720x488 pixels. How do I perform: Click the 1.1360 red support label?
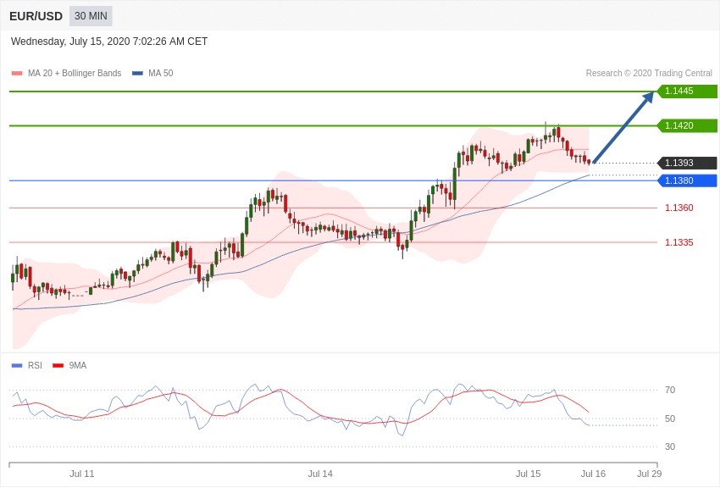(678, 208)
